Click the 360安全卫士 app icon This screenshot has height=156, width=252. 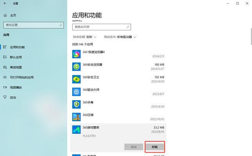pos(76,79)
